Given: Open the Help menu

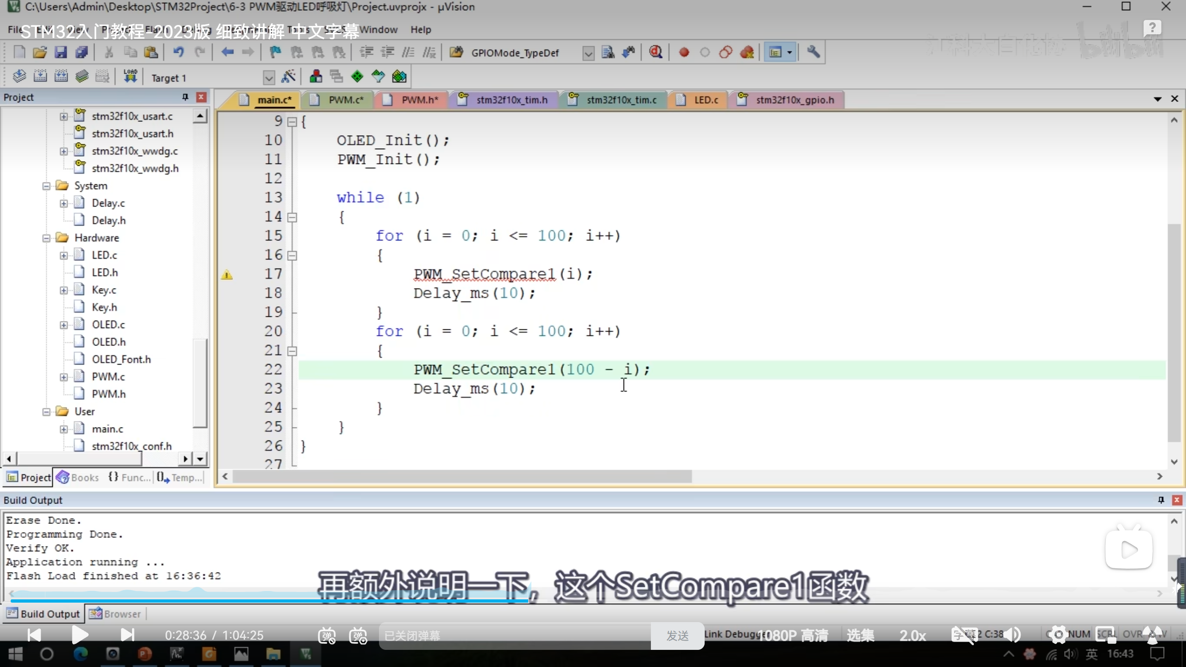Looking at the screenshot, I should [420, 30].
